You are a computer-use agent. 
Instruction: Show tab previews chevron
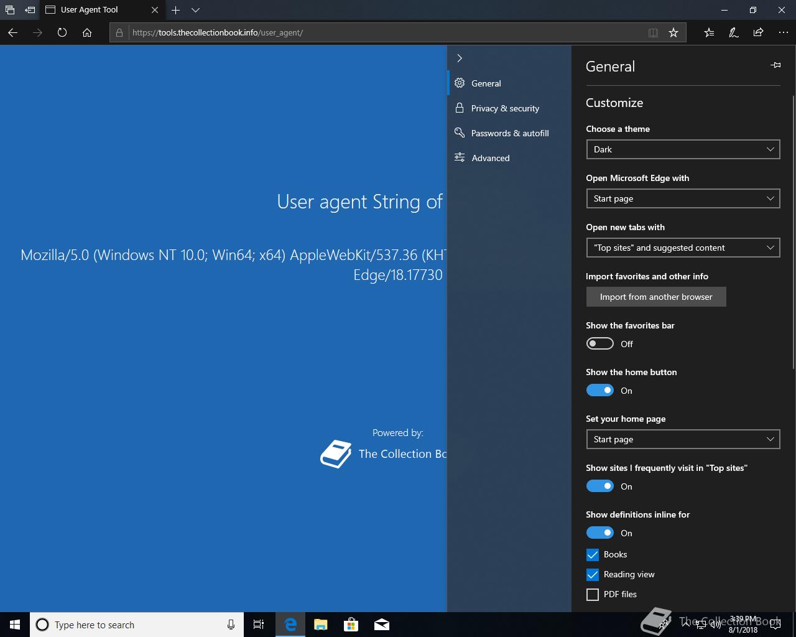195,10
